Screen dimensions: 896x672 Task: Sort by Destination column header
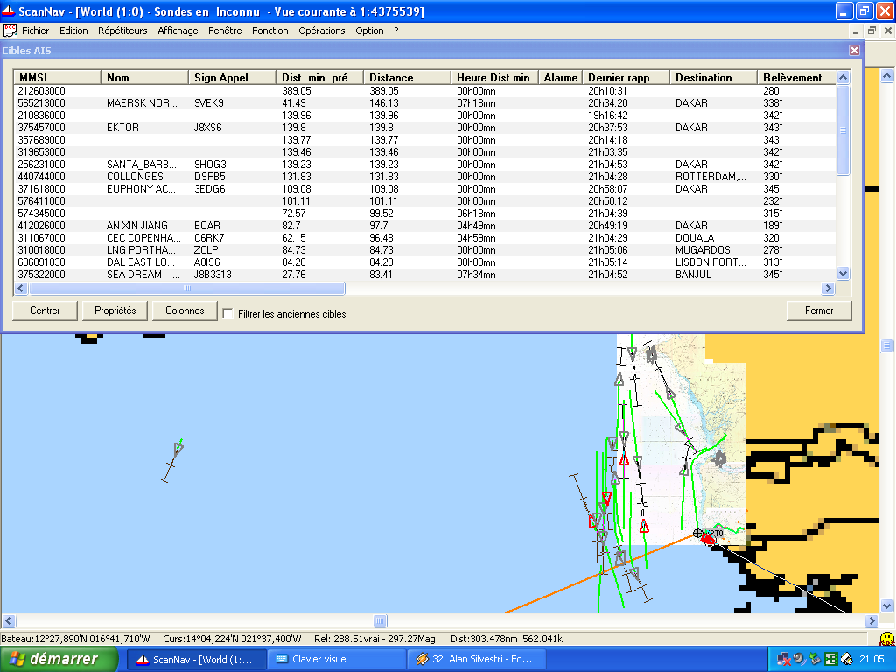click(x=713, y=77)
